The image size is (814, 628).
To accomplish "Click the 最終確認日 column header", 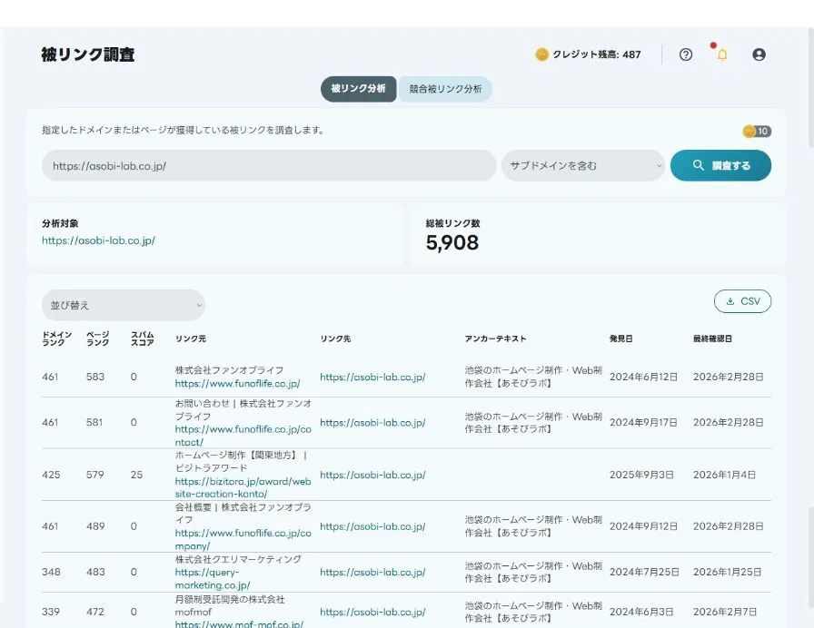I will tap(712, 339).
